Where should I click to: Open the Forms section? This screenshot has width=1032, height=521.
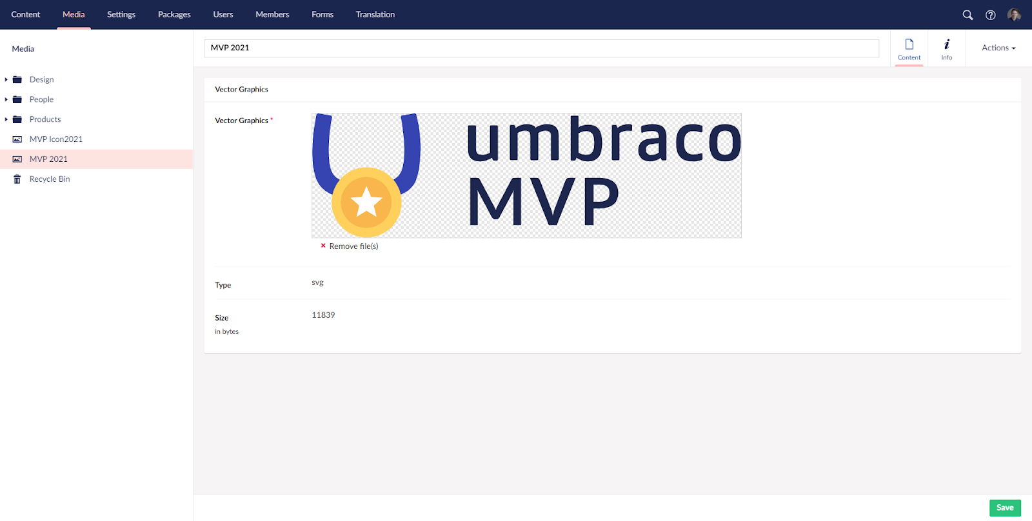point(322,15)
